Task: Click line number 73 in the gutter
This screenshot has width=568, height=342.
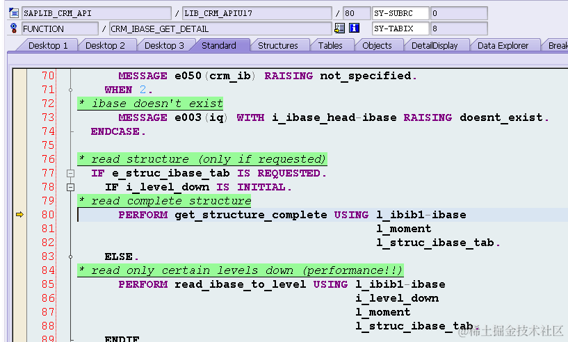Action: (x=48, y=117)
